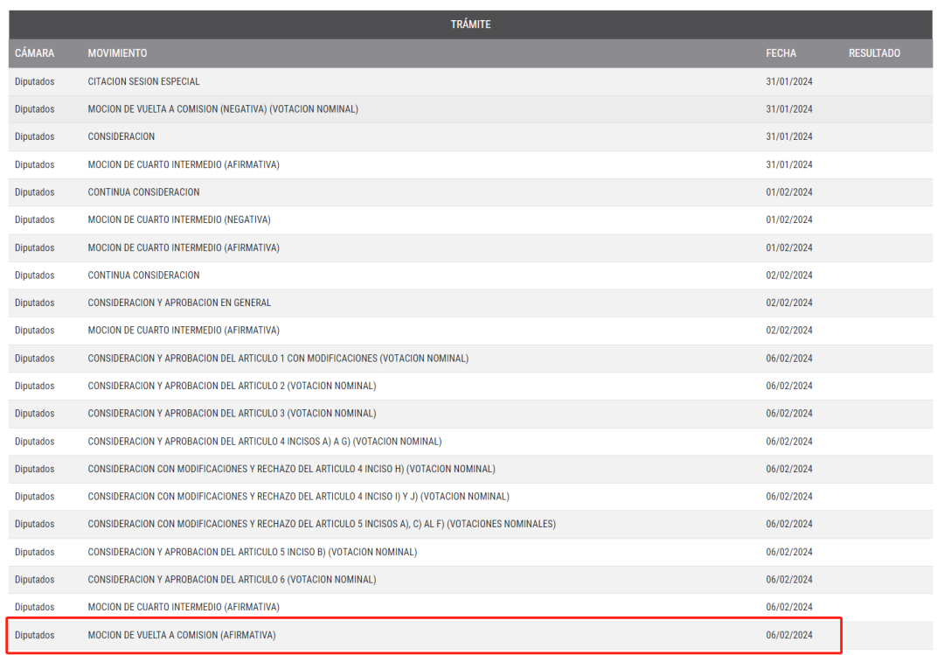Screen dimensions: 944x655
Task: Click ARTICULO 1 CON MODIFICACIONES movement text
Action: pyautogui.click(x=278, y=359)
